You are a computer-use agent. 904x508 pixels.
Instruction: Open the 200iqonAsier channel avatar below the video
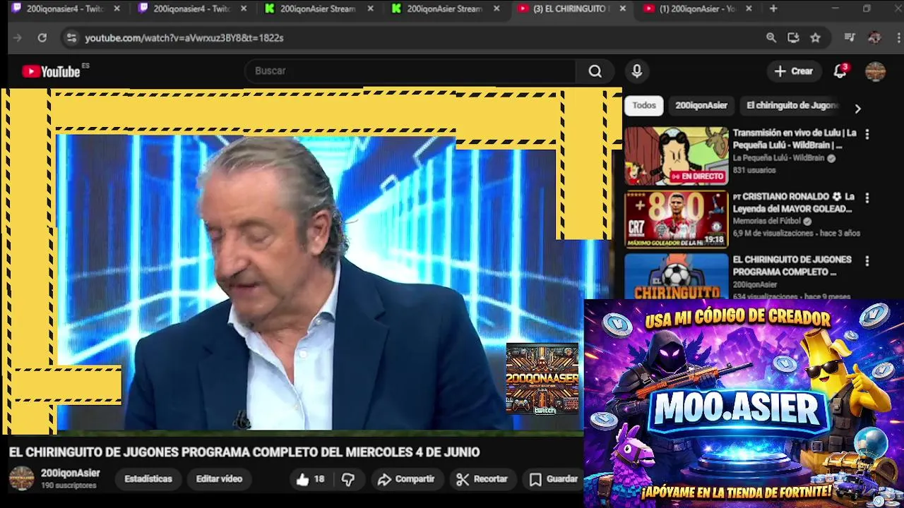pos(21,478)
